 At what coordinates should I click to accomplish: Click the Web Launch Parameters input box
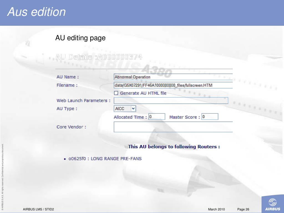pyautogui.click(x=171, y=100)
